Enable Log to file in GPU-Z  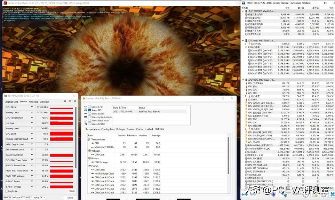pos(6,191)
